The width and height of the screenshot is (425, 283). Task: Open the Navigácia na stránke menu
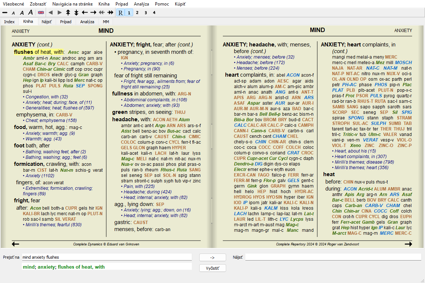point(73,4)
